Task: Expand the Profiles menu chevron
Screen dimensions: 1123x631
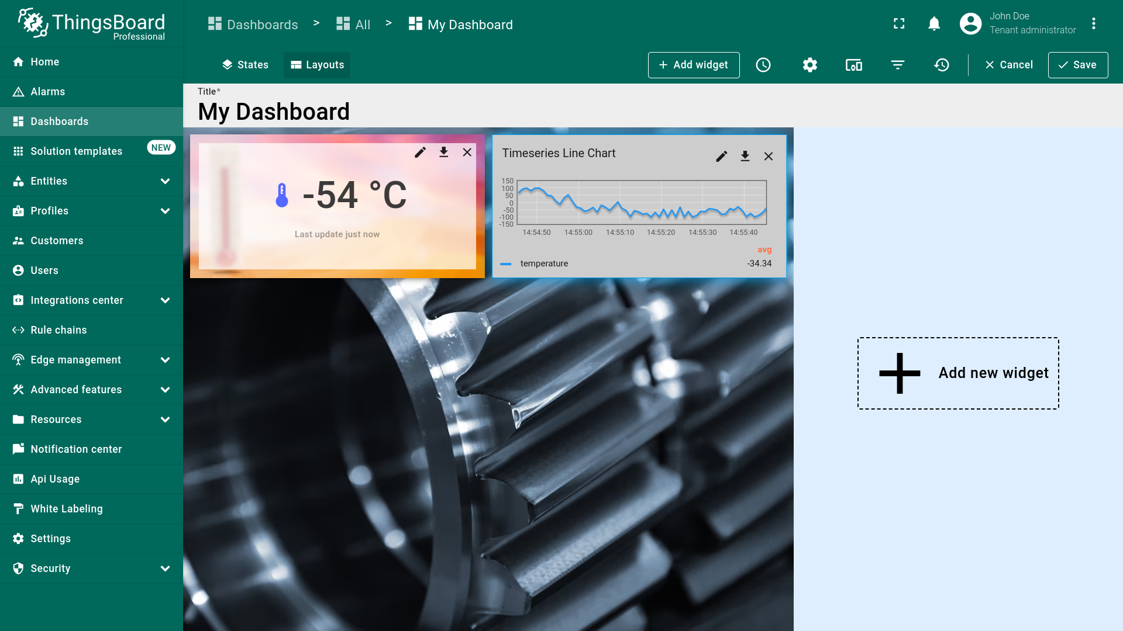Action: click(165, 211)
